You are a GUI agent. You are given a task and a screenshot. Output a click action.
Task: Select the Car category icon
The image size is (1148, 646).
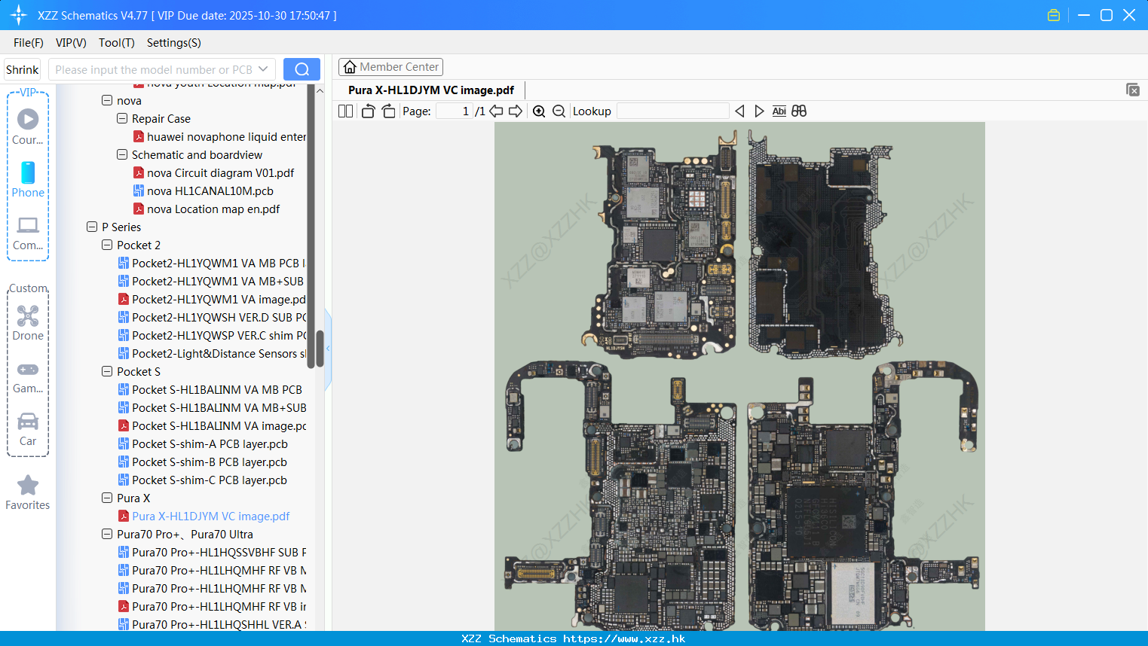28,429
